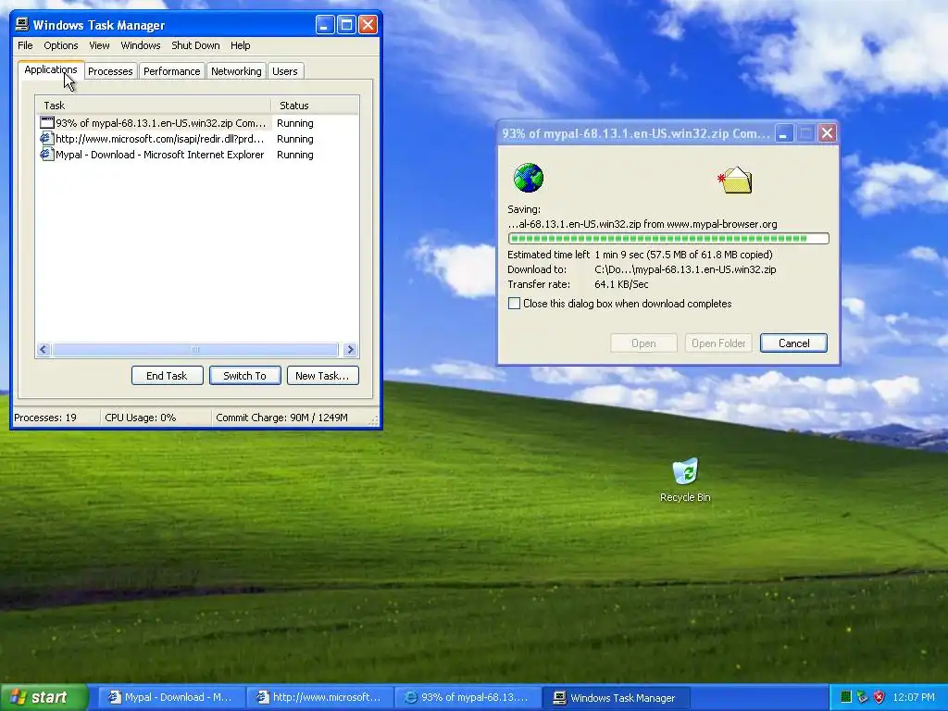
Task: Select Mypal - Download - Microsoft Internet Explorer row
Action: click(197, 155)
